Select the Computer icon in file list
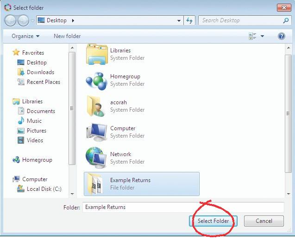The width and height of the screenshot is (295, 240). coord(97,132)
